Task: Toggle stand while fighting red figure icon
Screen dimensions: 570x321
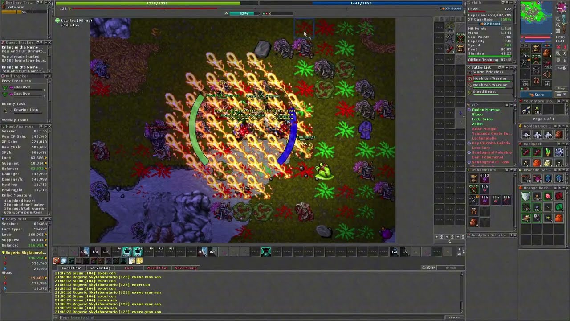Action: tap(565, 47)
